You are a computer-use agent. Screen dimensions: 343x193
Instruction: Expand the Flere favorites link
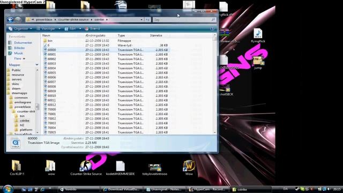click(x=19, y=58)
